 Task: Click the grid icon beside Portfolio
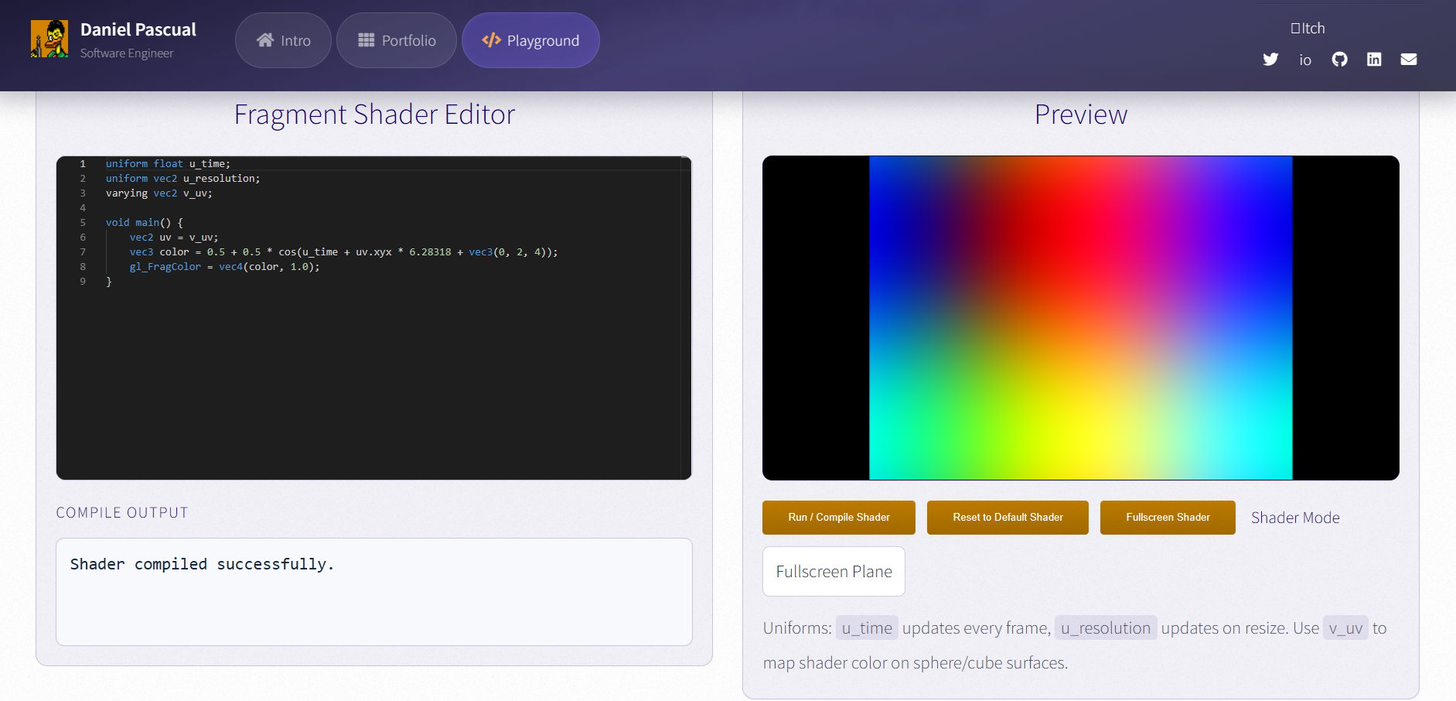pyautogui.click(x=365, y=39)
